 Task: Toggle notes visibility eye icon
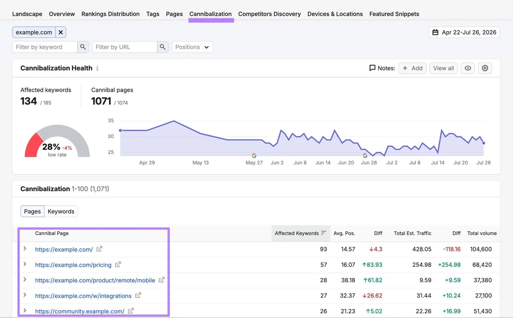pos(468,68)
